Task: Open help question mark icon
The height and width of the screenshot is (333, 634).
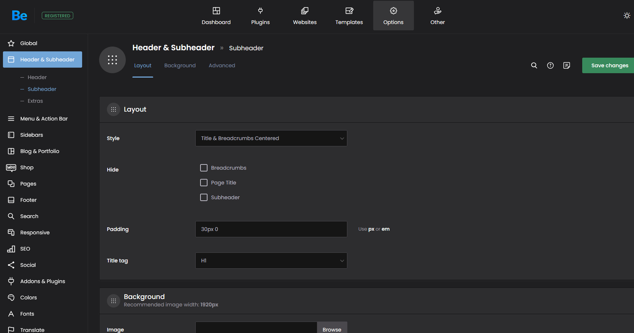Action: point(550,65)
